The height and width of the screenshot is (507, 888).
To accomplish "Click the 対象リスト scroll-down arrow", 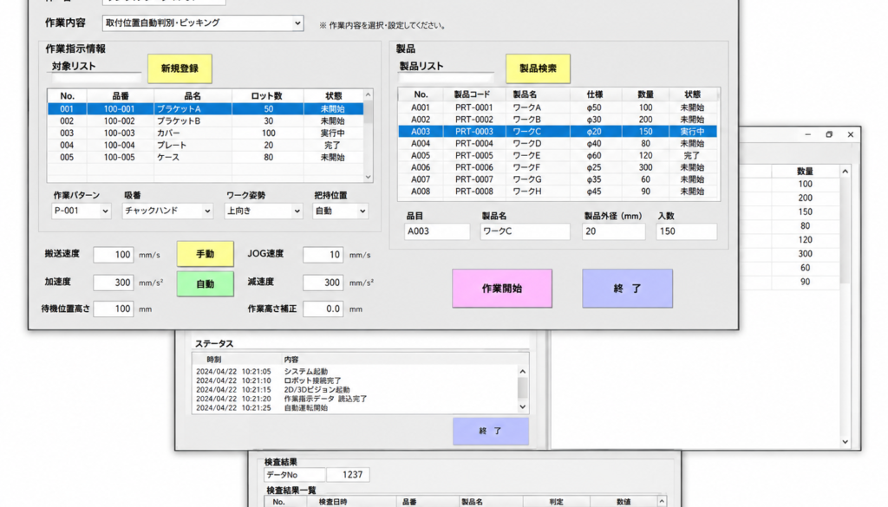I will tap(368, 177).
